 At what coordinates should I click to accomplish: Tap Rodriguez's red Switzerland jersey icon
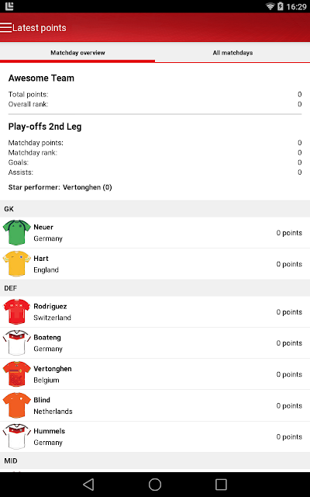[17, 311]
